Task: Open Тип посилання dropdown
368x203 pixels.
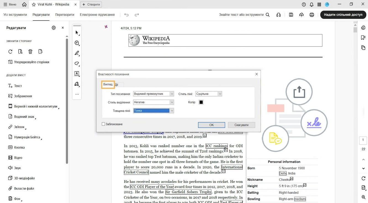Action: tap(153, 94)
